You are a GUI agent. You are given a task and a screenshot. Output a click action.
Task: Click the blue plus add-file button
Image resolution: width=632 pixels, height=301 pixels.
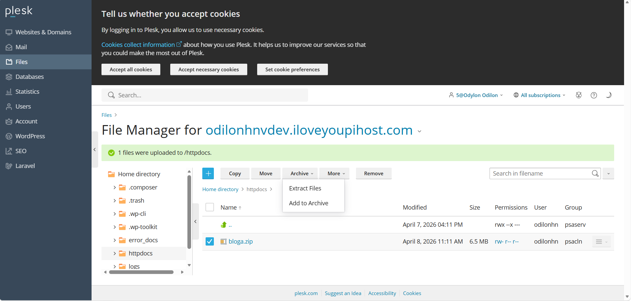208,174
